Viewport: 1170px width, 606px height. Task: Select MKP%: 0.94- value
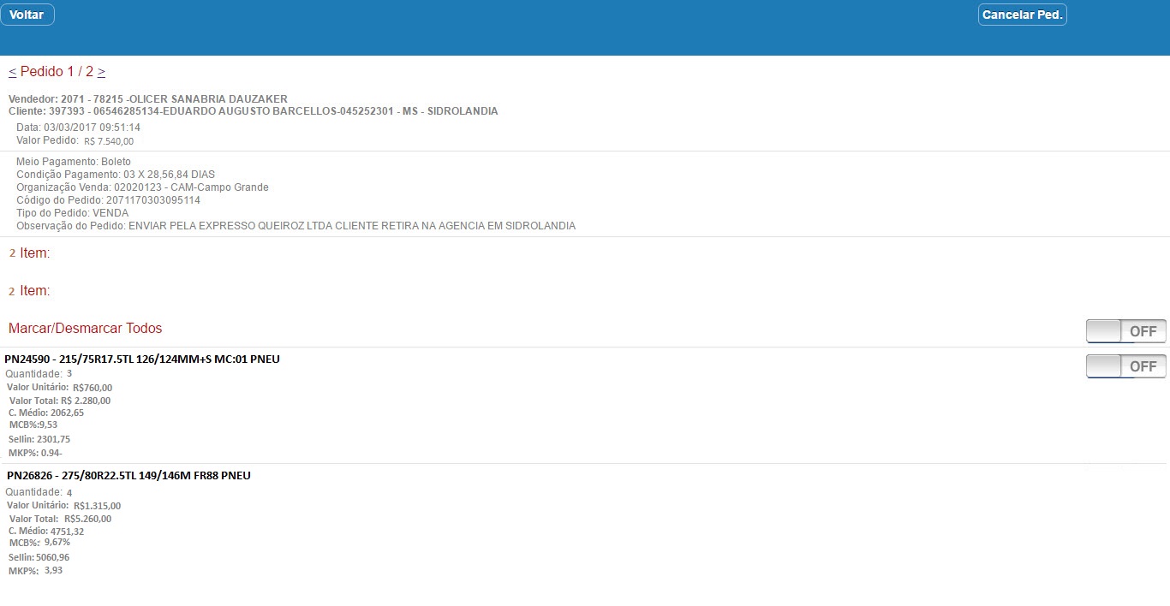tap(35, 453)
